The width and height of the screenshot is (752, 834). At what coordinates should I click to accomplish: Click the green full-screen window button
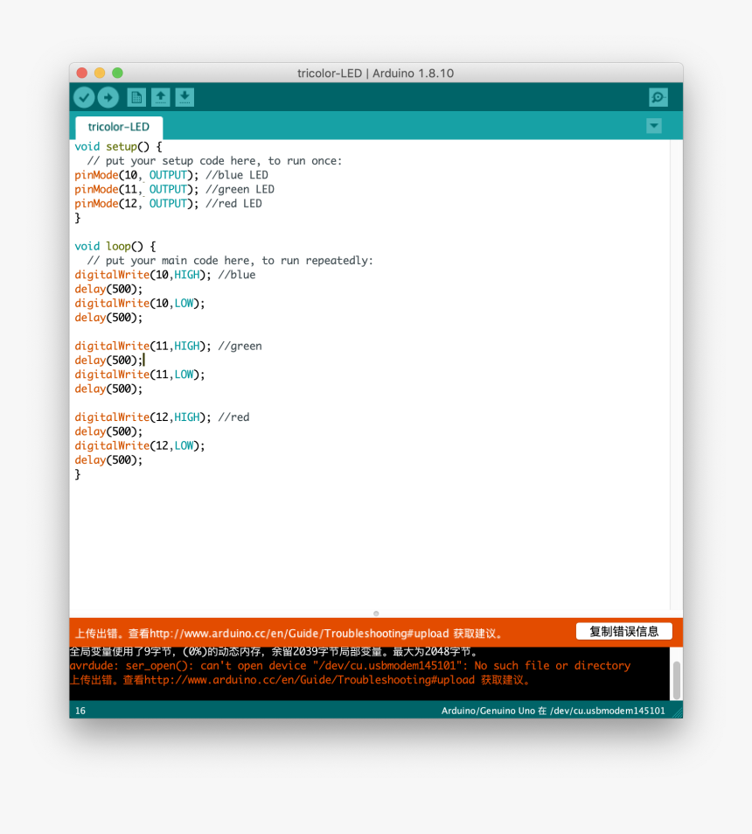coord(117,74)
